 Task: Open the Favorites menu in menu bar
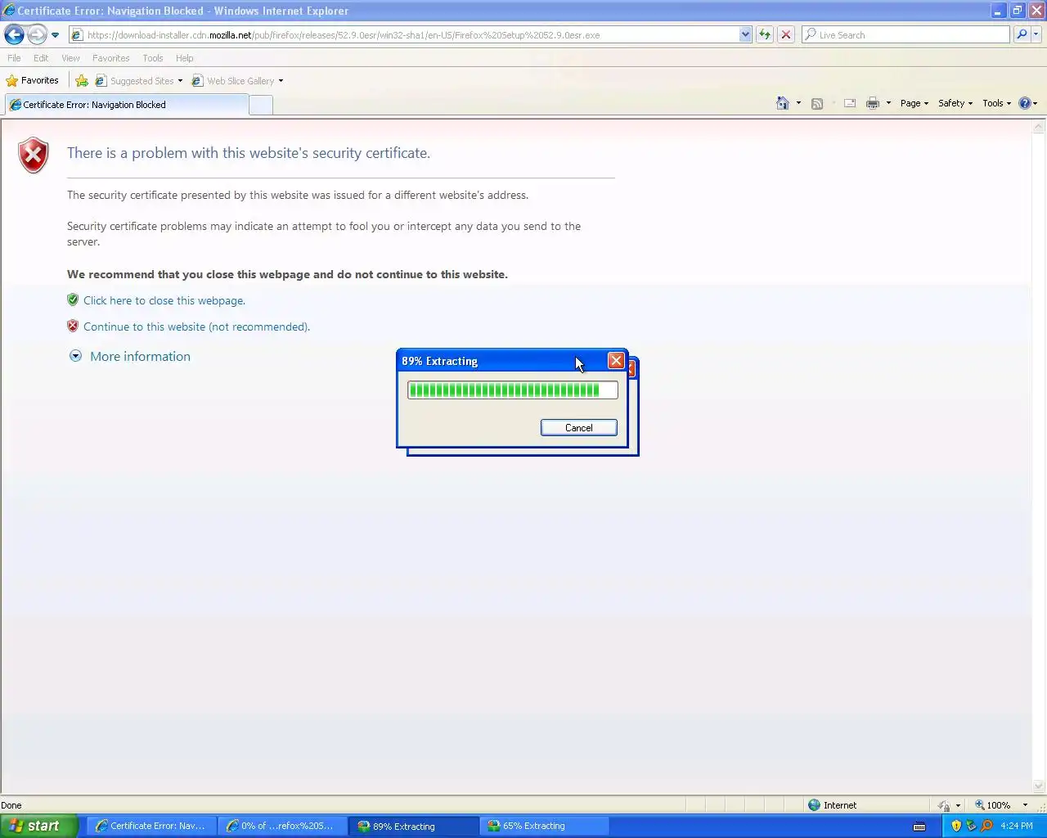point(110,58)
